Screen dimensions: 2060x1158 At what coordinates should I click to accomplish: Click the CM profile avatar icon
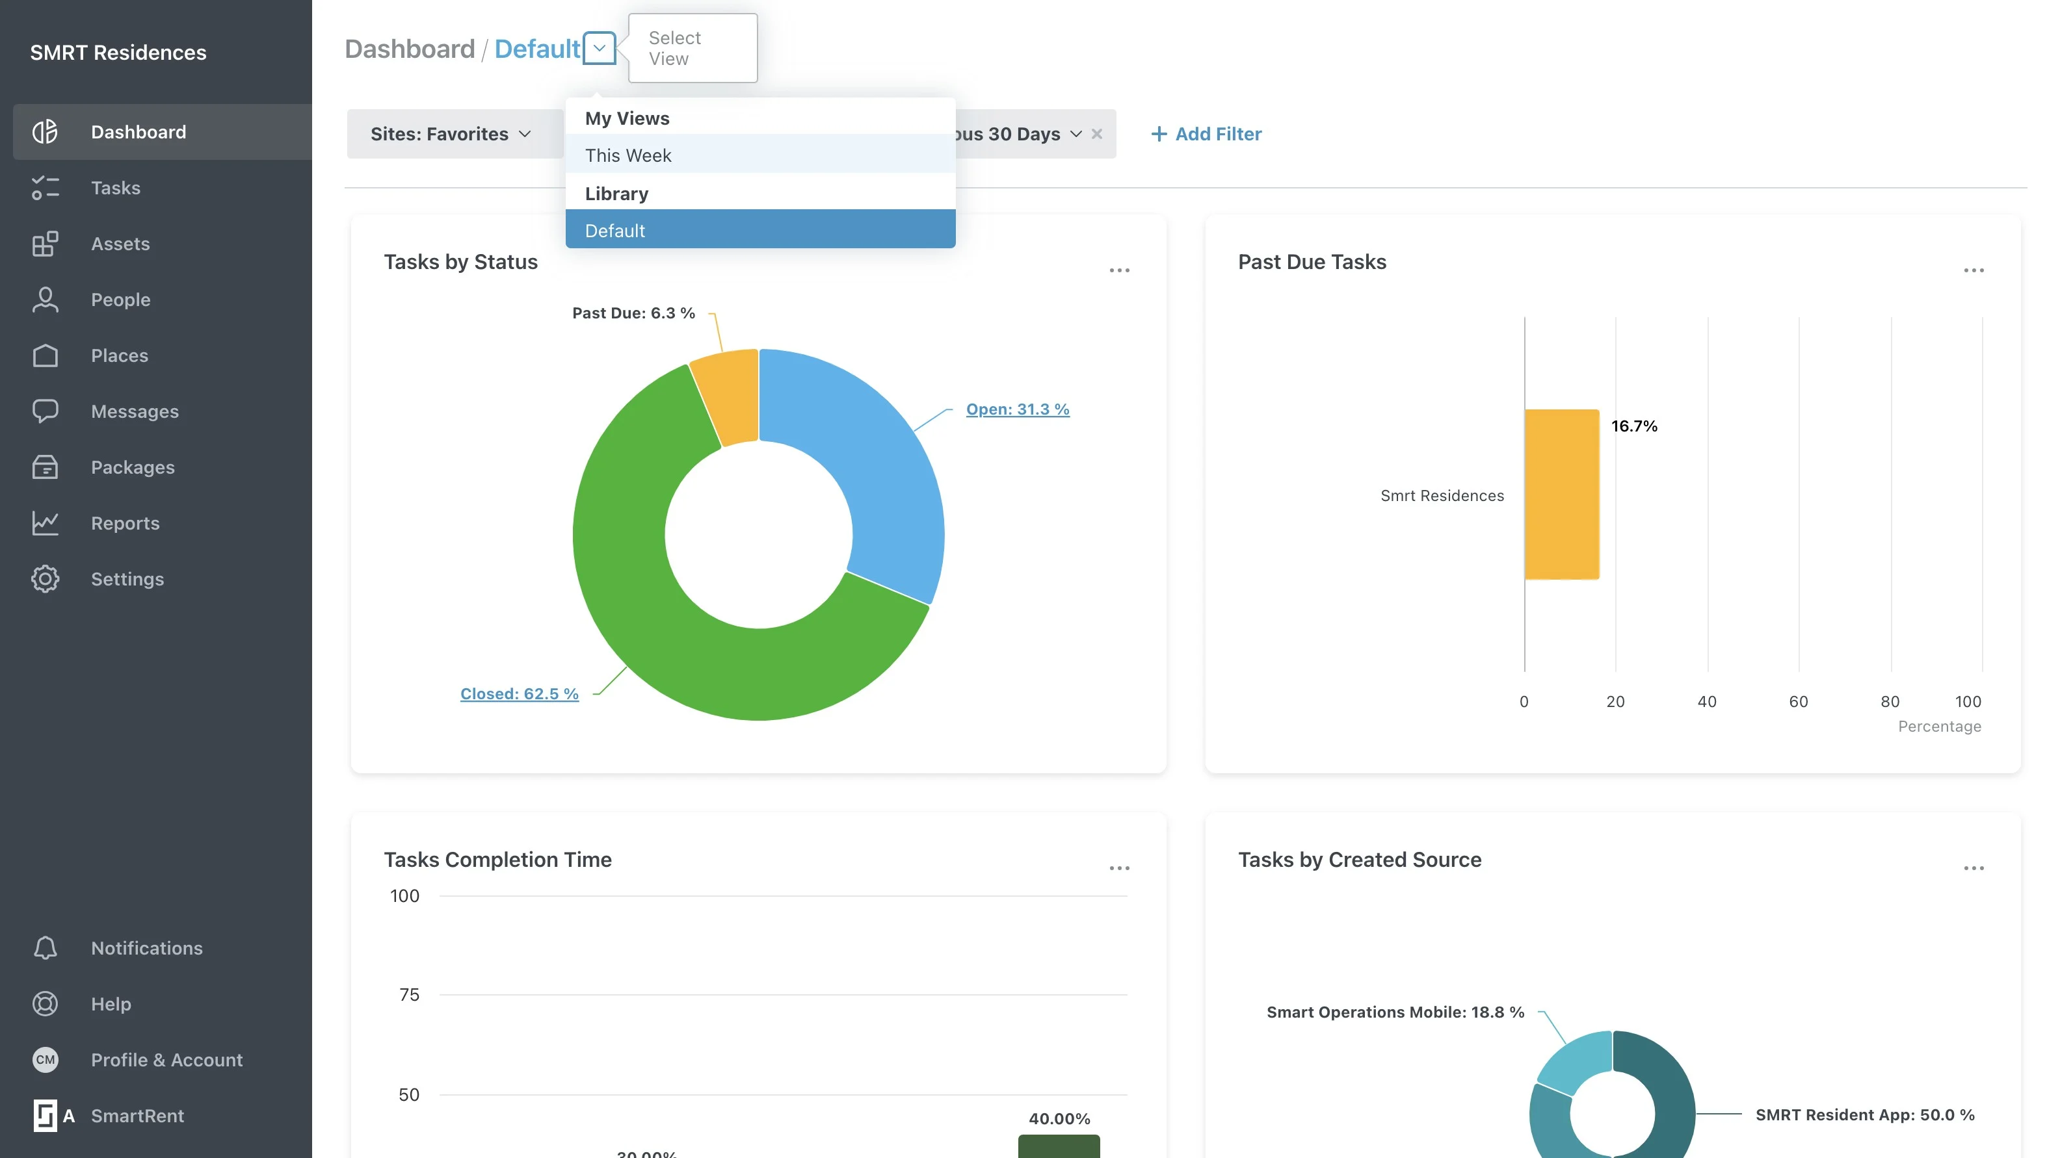pos(45,1060)
